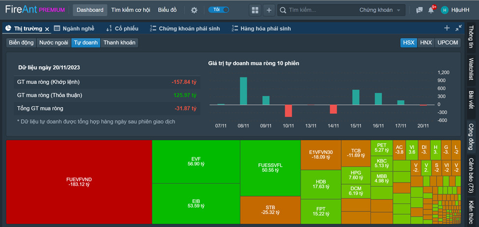Click the Thanh khoản button
Image resolution: width=479 pixels, height=227 pixels.
(119, 43)
